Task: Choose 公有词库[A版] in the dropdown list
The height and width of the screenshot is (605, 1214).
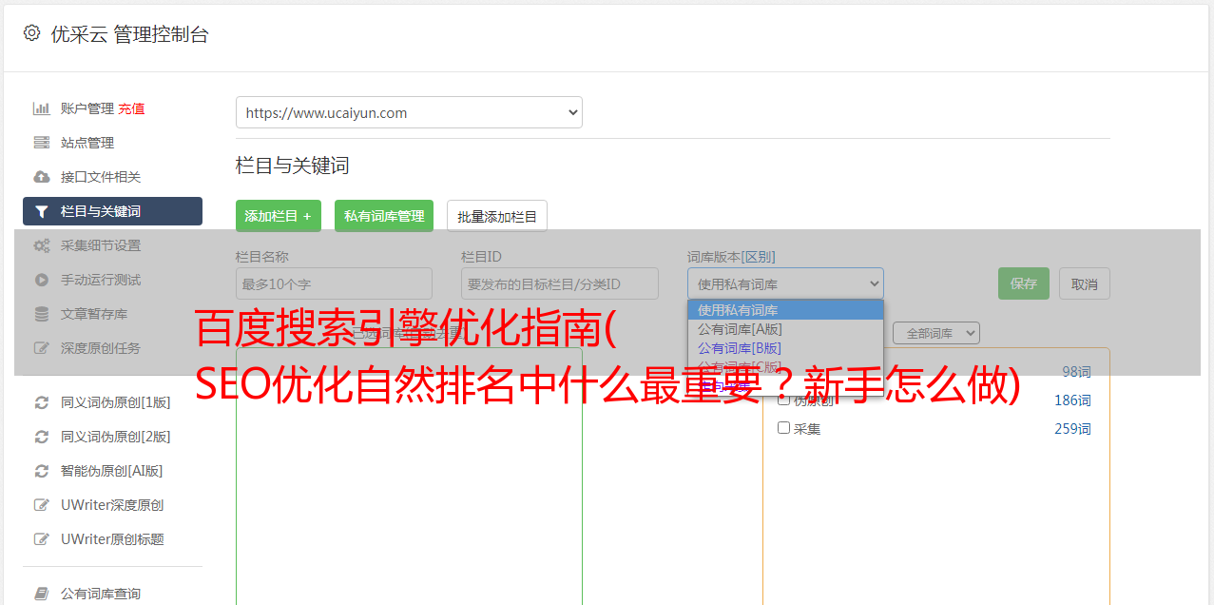Action: click(x=785, y=329)
